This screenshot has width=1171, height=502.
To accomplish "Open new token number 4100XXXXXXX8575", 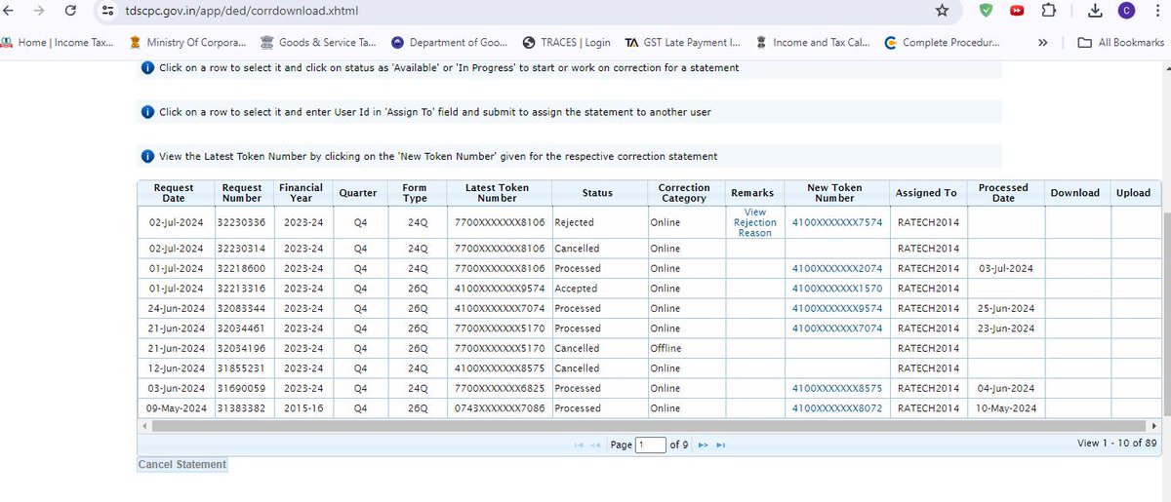I will [836, 388].
